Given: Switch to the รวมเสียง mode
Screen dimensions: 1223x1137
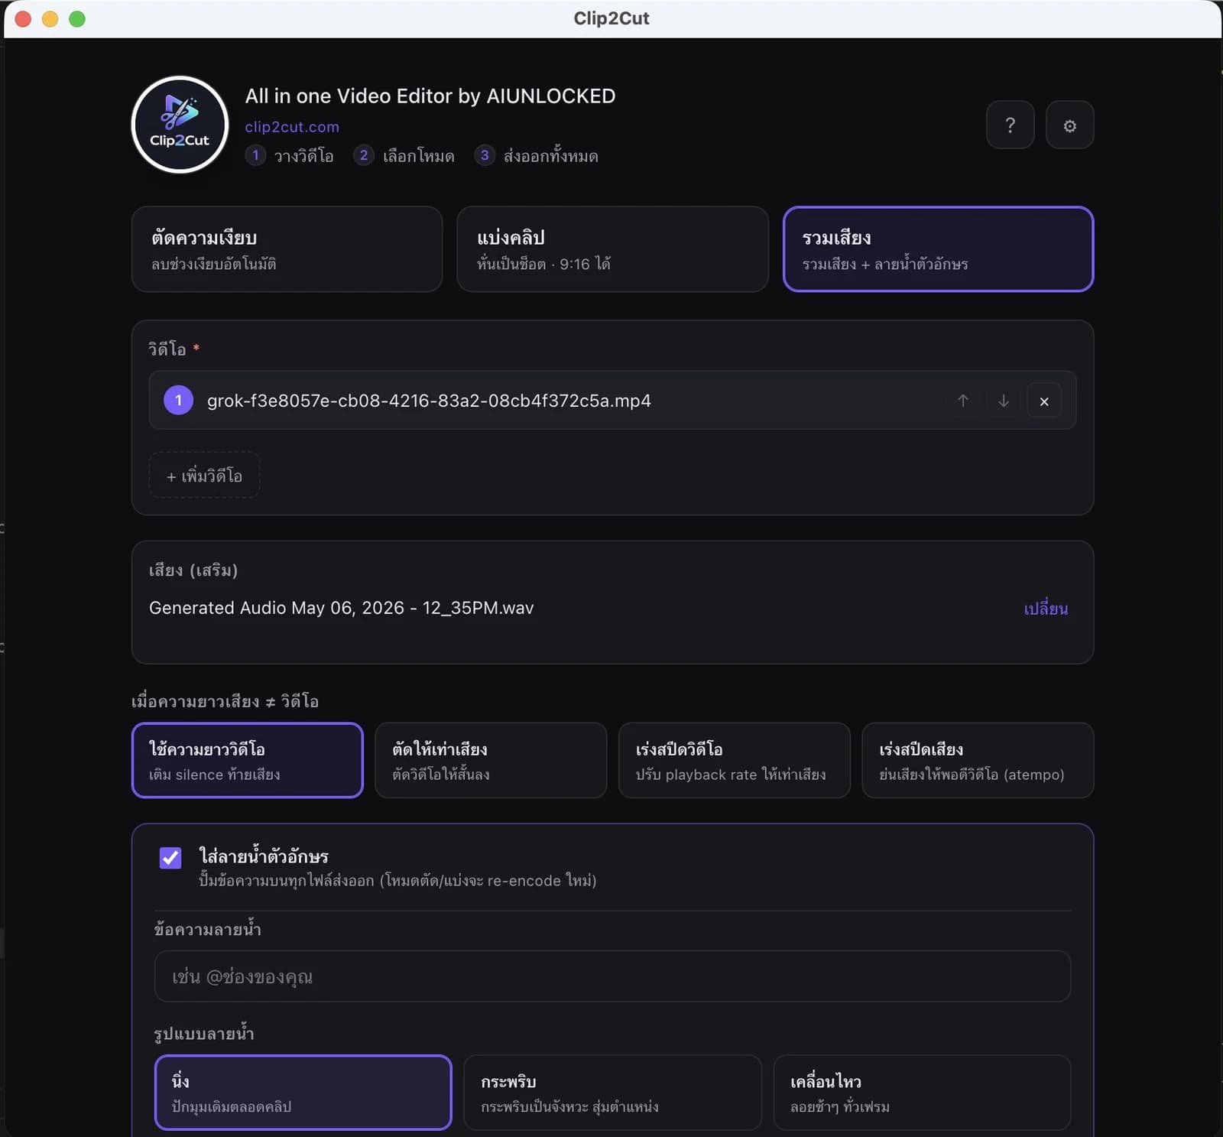Looking at the screenshot, I should point(938,249).
